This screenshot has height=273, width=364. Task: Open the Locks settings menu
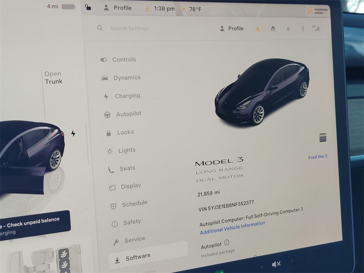(120, 132)
